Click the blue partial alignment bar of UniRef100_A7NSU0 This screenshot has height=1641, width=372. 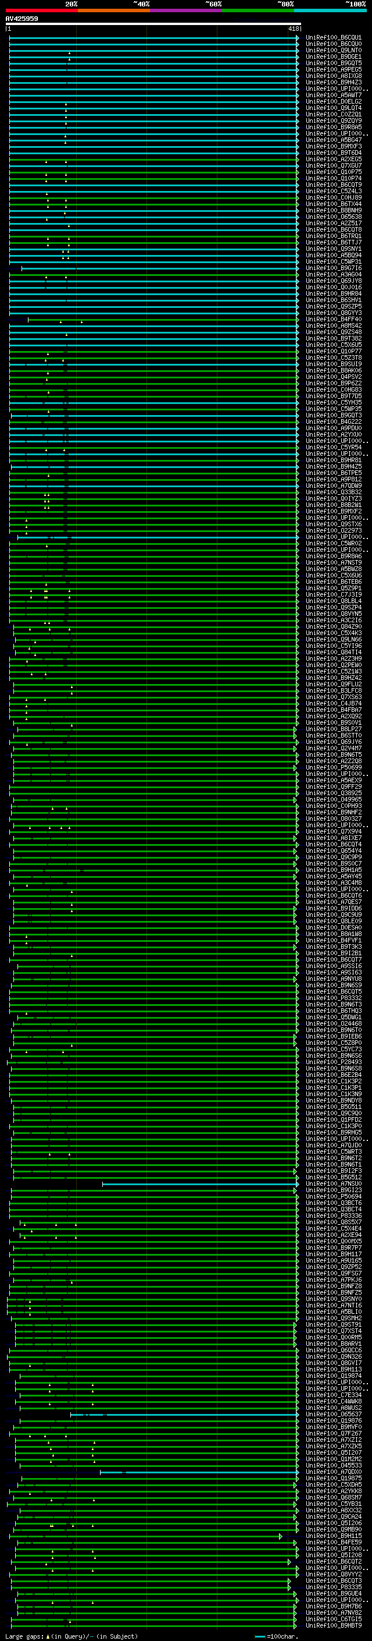201,1184
